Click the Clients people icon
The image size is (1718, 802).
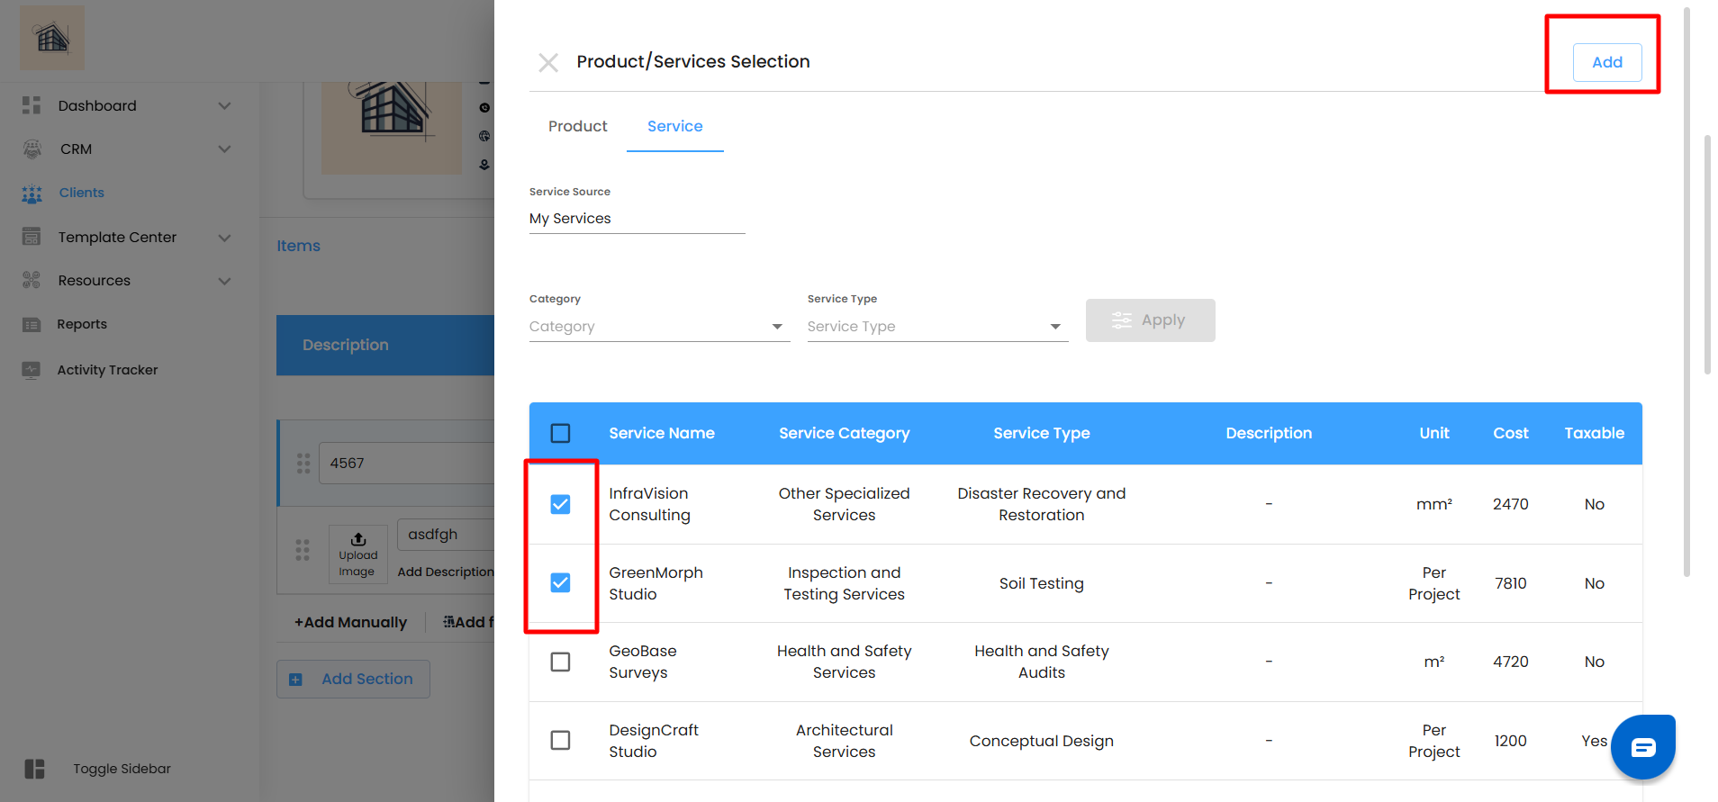pos(32,194)
